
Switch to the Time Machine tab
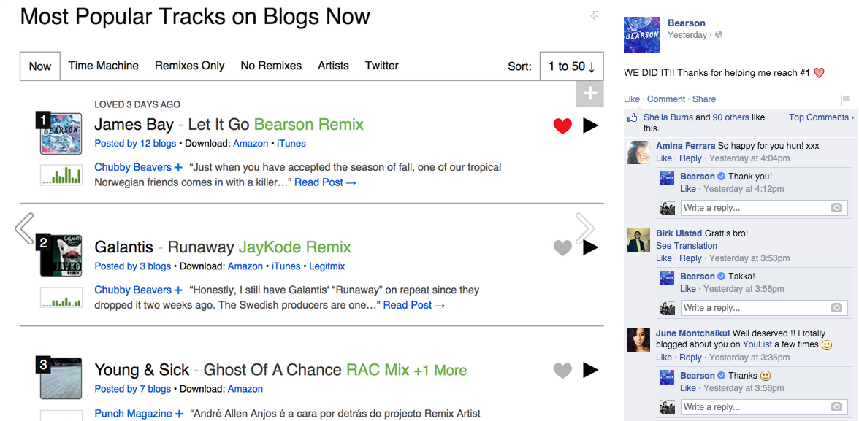103,66
